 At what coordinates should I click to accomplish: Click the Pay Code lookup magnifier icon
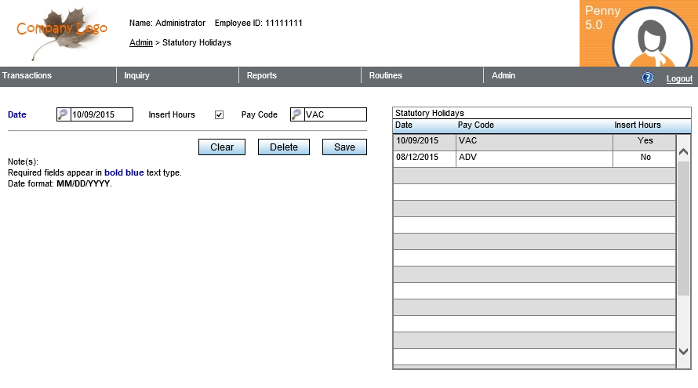click(297, 114)
